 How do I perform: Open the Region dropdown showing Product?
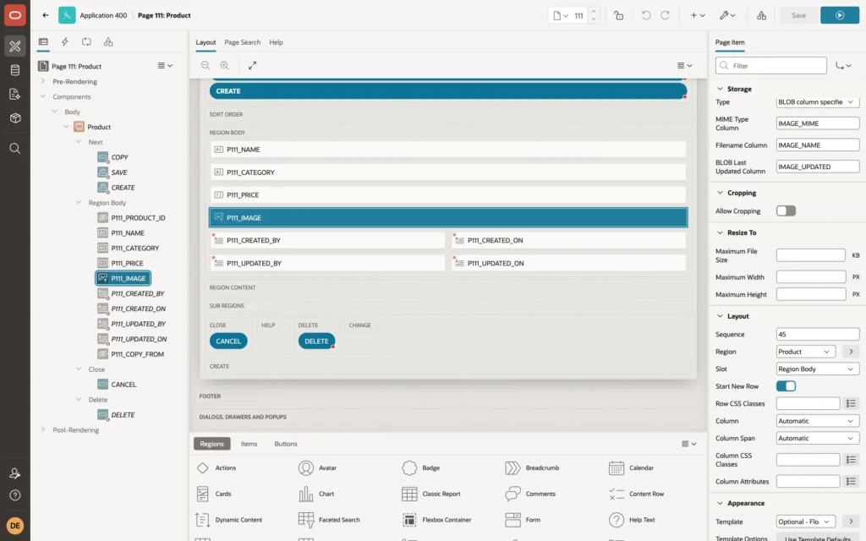coord(806,352)
